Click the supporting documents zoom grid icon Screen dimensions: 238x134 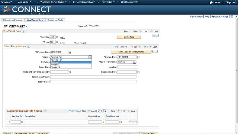click(x=99, y=111)
